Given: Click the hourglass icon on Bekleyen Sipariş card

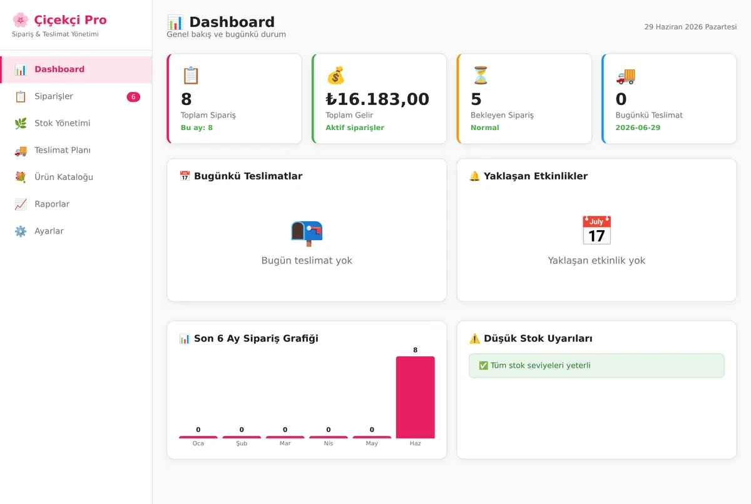Looking at the screenshot, I should (x=480, y=76).
